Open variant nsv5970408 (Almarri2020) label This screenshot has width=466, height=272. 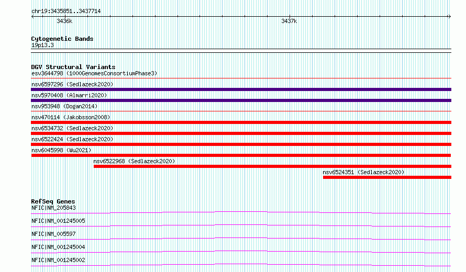tap(69, 95)
